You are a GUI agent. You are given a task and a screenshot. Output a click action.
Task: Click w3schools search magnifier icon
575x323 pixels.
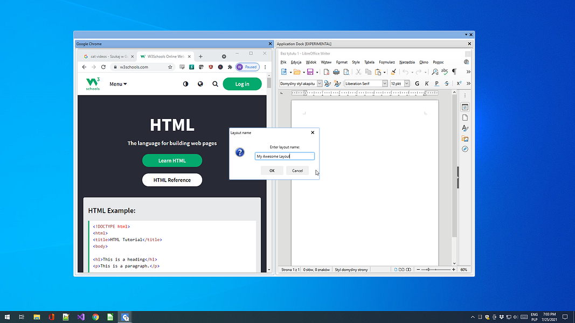(x=215, y=84)
